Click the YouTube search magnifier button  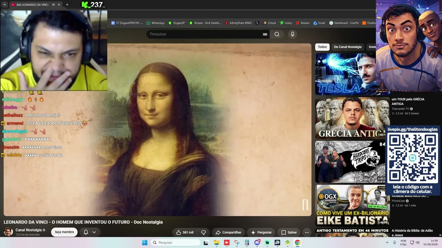coord(277,34)
